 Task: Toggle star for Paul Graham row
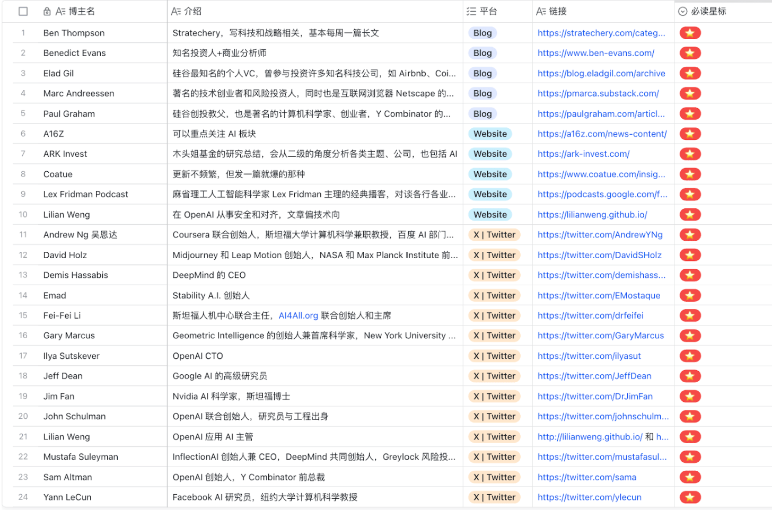[690, 113]
